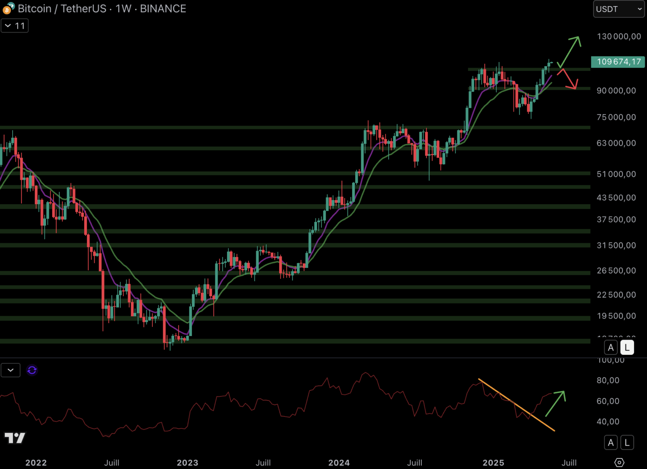This screenshot has width=647, height=469.
Task: Click the current price label 109 674,17
Action: (618, 62)
